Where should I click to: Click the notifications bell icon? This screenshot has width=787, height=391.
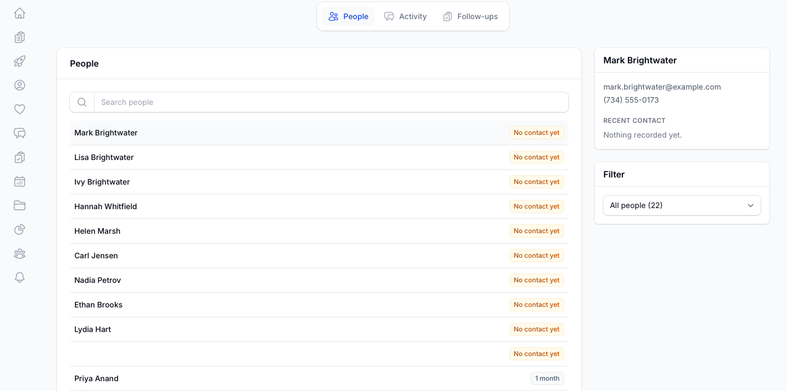point(20,277)
